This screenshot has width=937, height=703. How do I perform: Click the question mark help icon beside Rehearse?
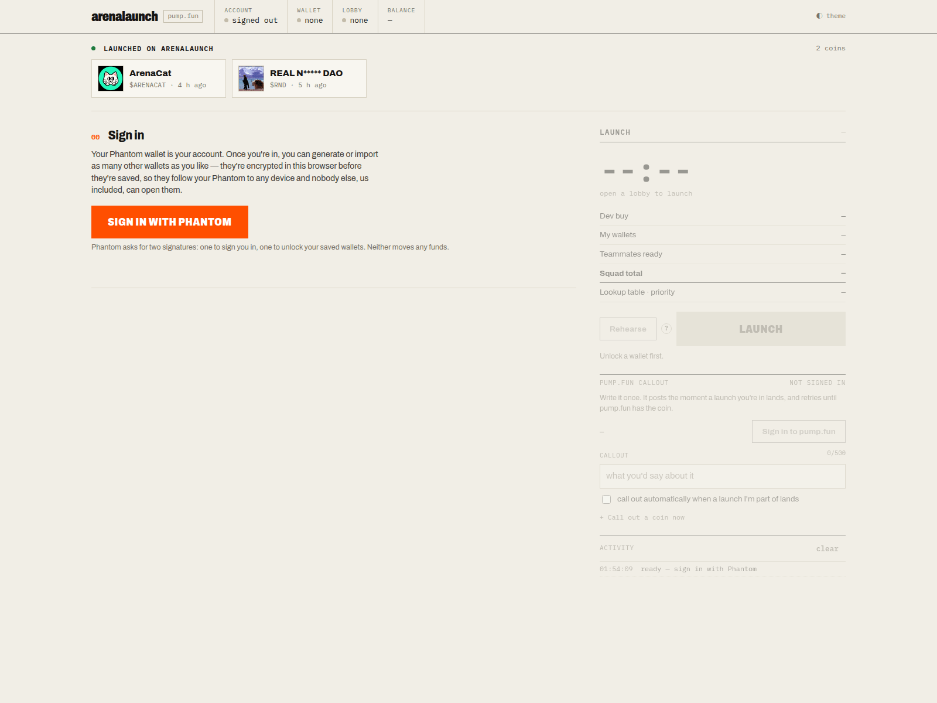coord(666,329)
